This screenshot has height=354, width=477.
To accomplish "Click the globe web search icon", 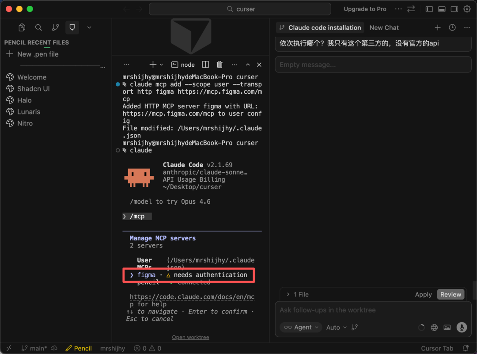I will (x=434, y=327).
